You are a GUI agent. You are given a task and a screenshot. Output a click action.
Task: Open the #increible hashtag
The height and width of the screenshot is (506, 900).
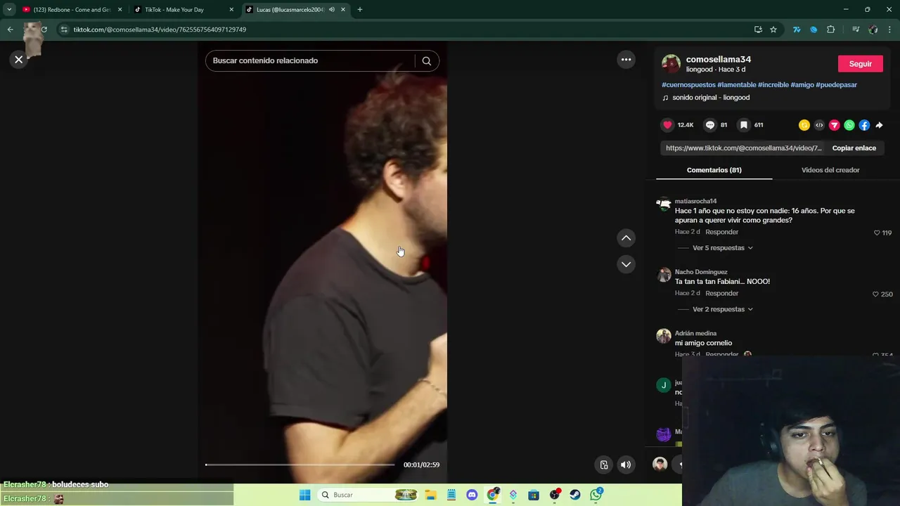click(x=773, y=85)
